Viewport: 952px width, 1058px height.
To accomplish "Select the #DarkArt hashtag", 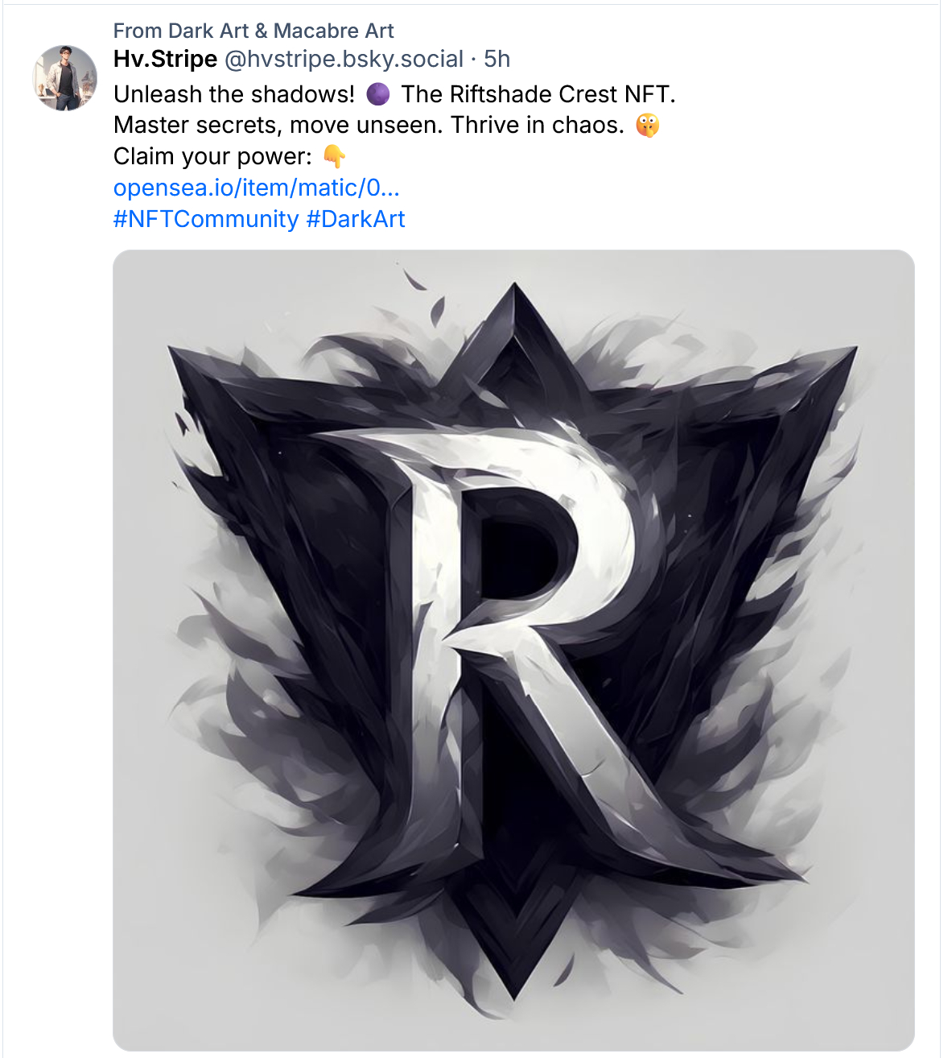I will tap(356, 219).
